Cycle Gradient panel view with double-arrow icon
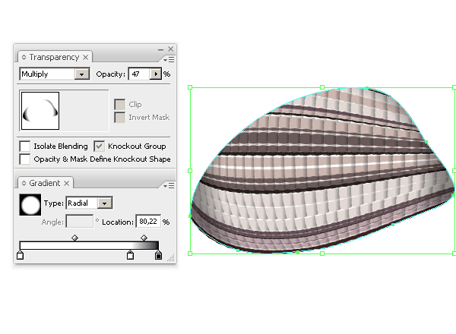Viewport: 456px width, 334px height. click(x=24, y=183)
